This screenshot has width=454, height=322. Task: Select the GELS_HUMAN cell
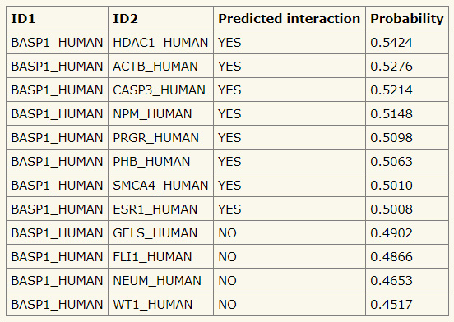160,233
